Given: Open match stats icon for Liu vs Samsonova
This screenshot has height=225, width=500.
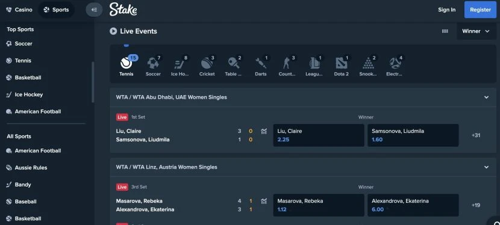Looking at the screenshot, I should pos(264,131).
